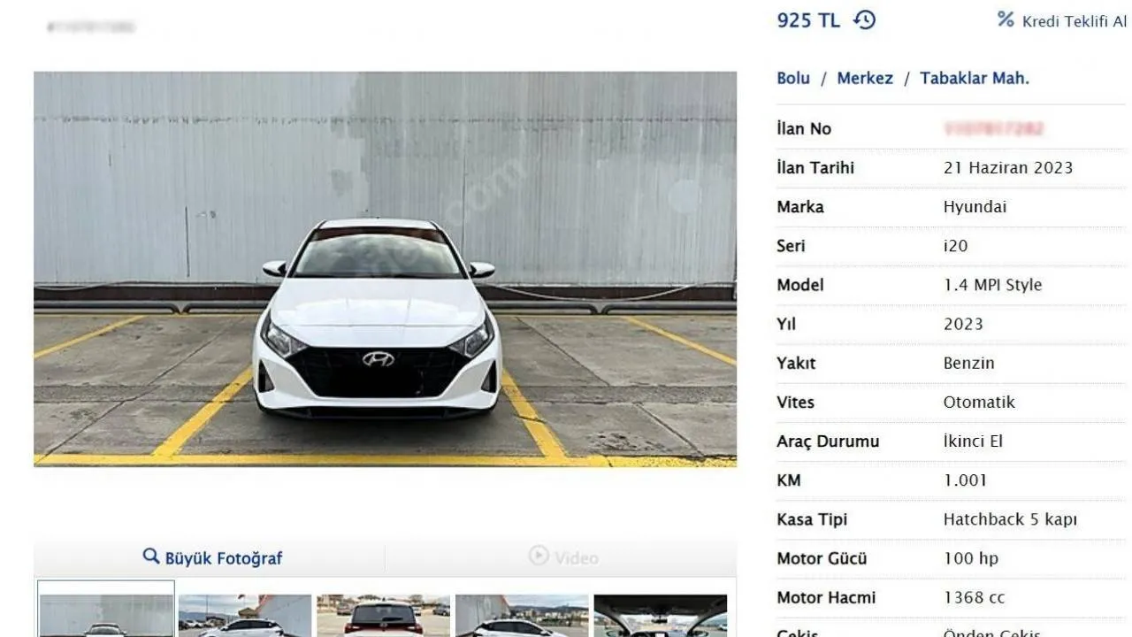Switch to the Büyük Fotoğraf tab
This screenshot has height=637, width=1132.
tap(212, 557)
